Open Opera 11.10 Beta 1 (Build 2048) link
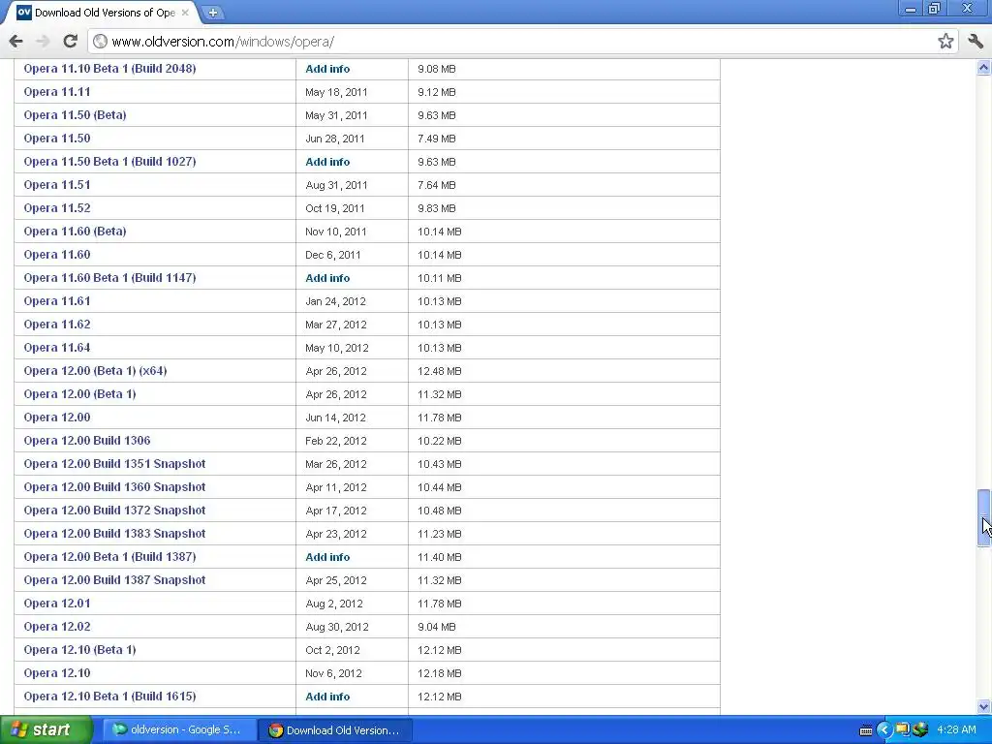 click(109, 69)
